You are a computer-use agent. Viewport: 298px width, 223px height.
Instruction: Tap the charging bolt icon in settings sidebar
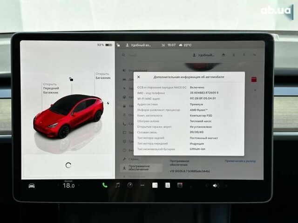tap(124, 88)
